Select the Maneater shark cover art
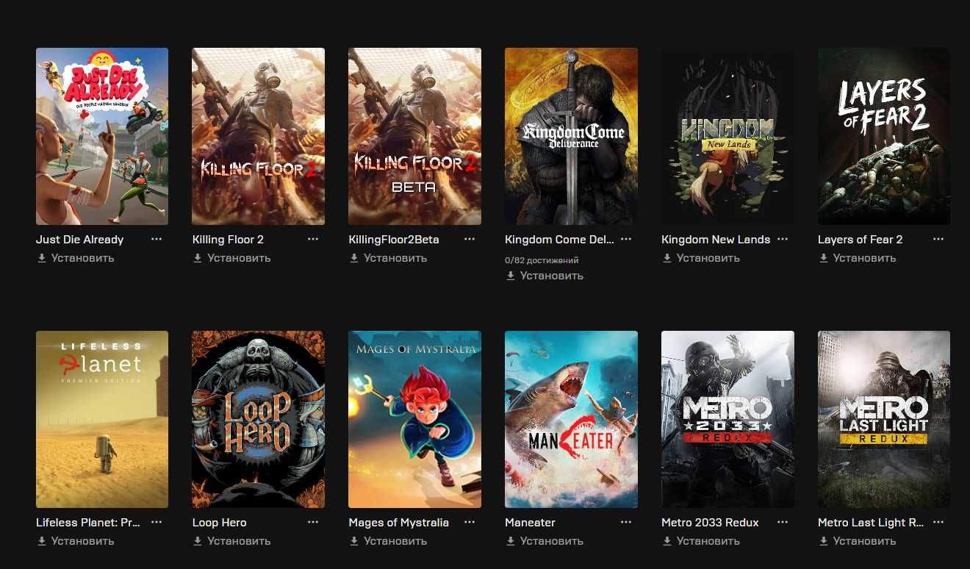Screen dimensions: 970x569 (571, 419)
